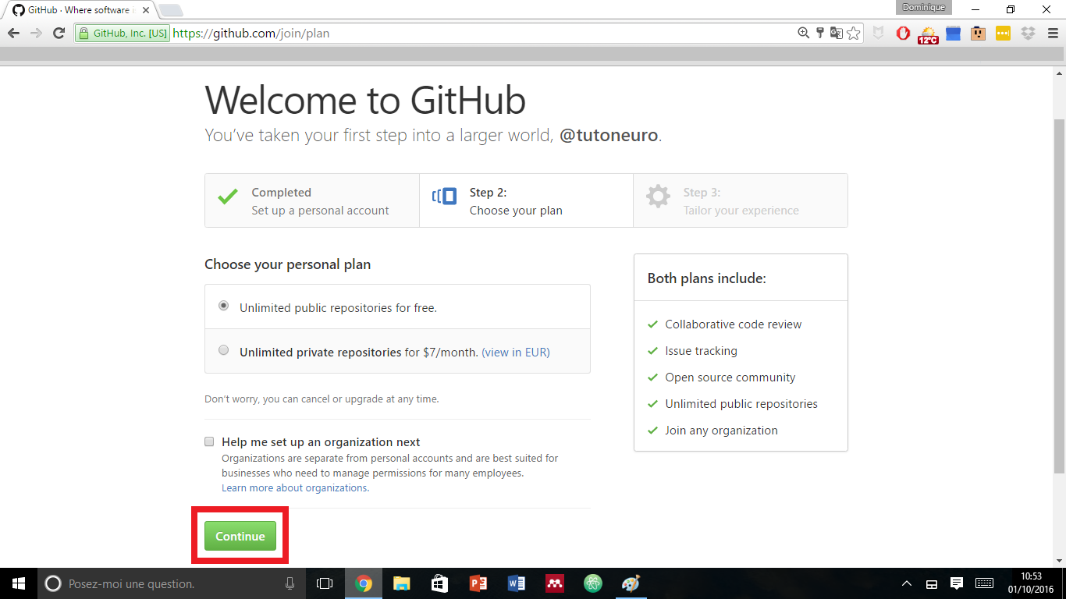1066x599 pixels.
Task: Click the 'Both plans include:' heading
Action: pos(706,278)
